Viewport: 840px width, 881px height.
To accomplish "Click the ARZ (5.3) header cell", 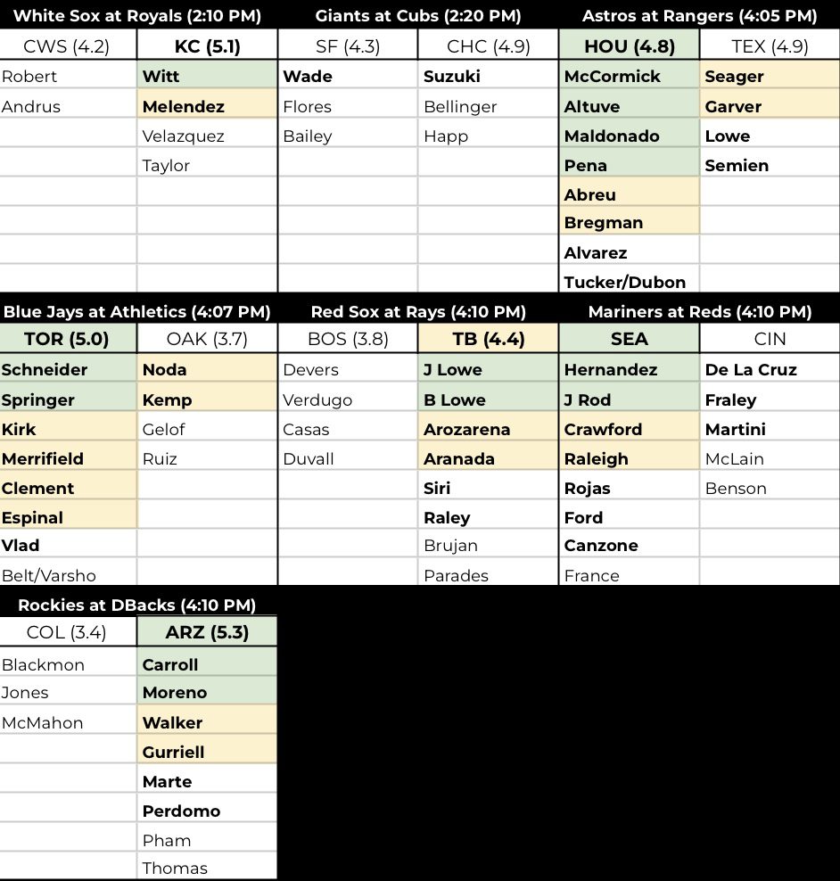I will [x=208, y=632].
